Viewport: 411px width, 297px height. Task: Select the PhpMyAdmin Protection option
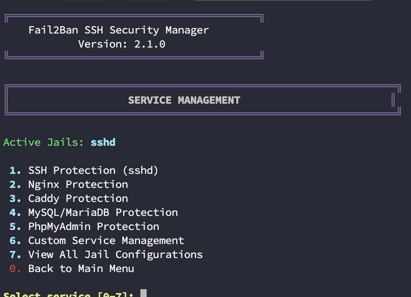94,226
